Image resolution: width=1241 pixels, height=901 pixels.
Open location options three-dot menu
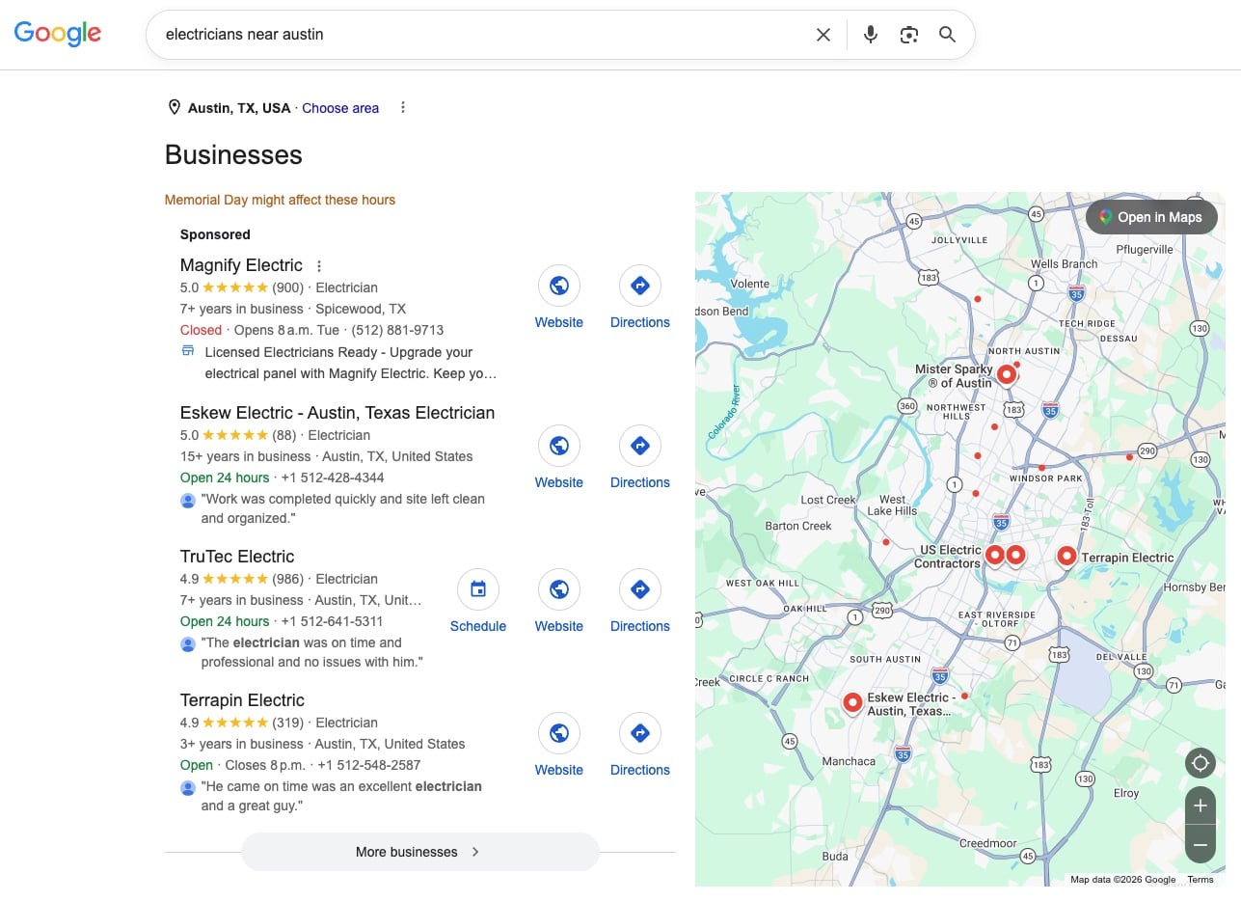403,108
